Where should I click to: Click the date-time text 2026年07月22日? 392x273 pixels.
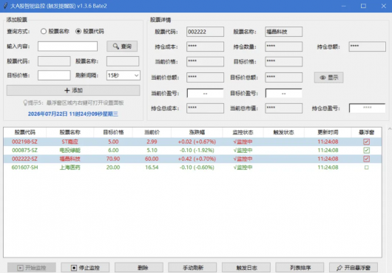tap(47, 114)
